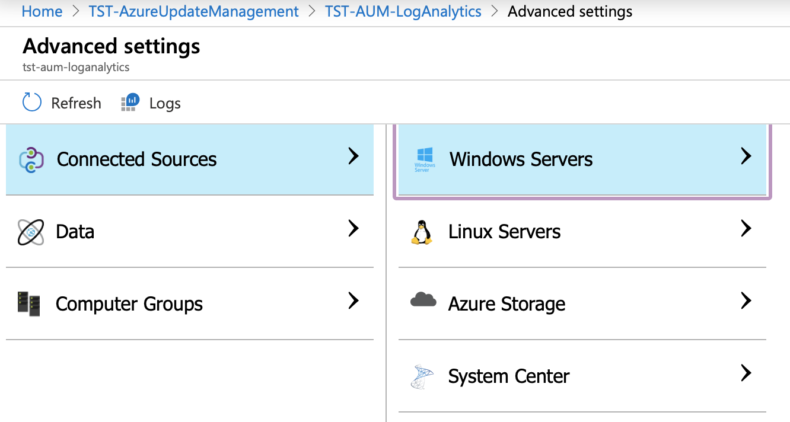790x422 pixels.
Task: Click the Computer Groups server rack icon
Action: point(28,303)
